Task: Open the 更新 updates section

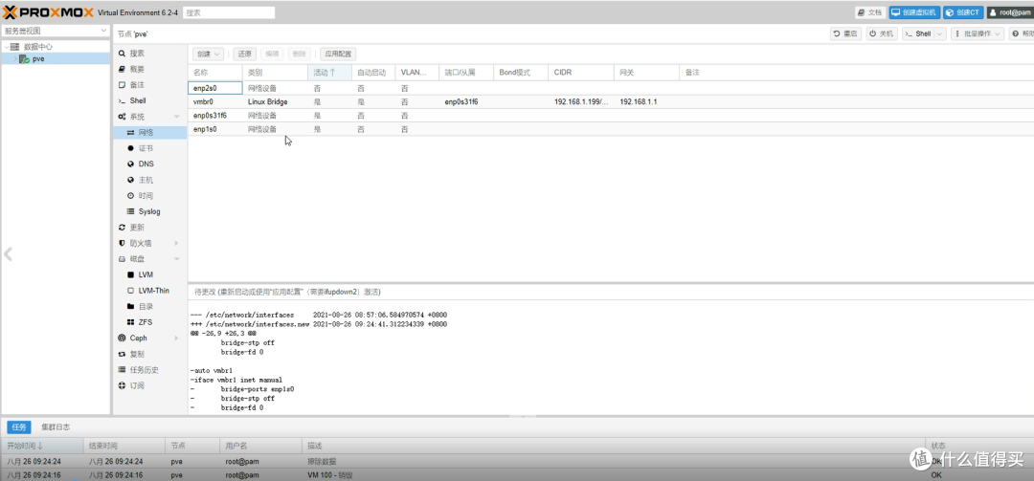Action: (137, 228)
